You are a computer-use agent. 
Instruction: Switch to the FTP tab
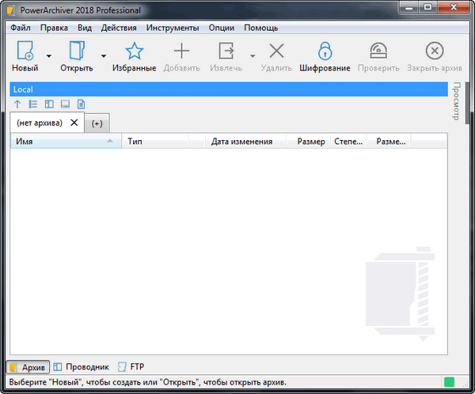131,367
